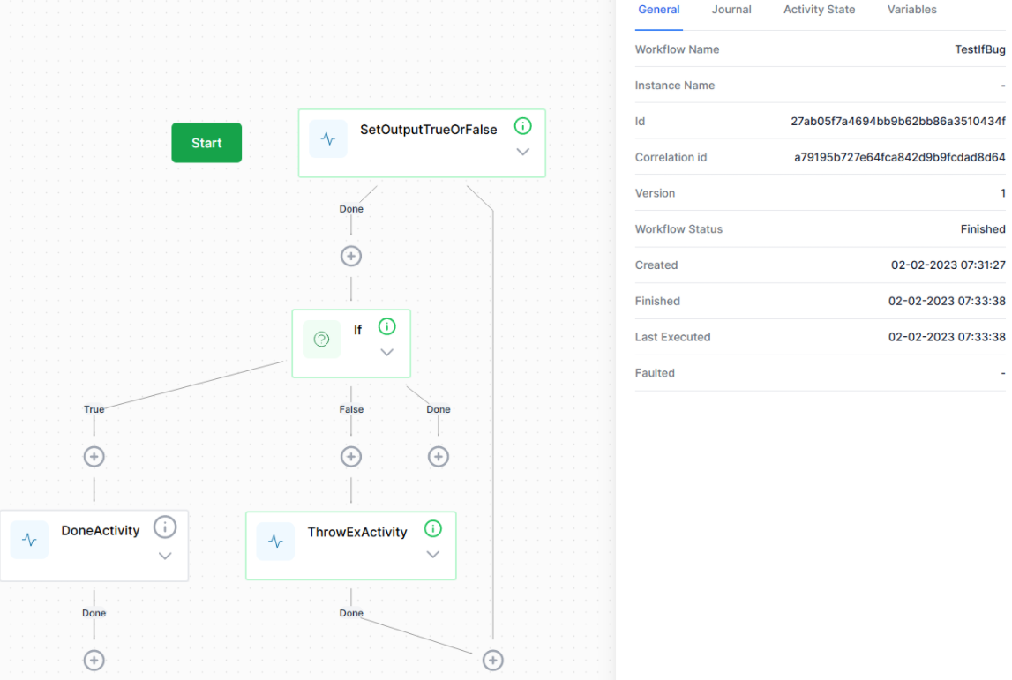
Task: Expand chevron on DoneActivity
Action: 165,556
